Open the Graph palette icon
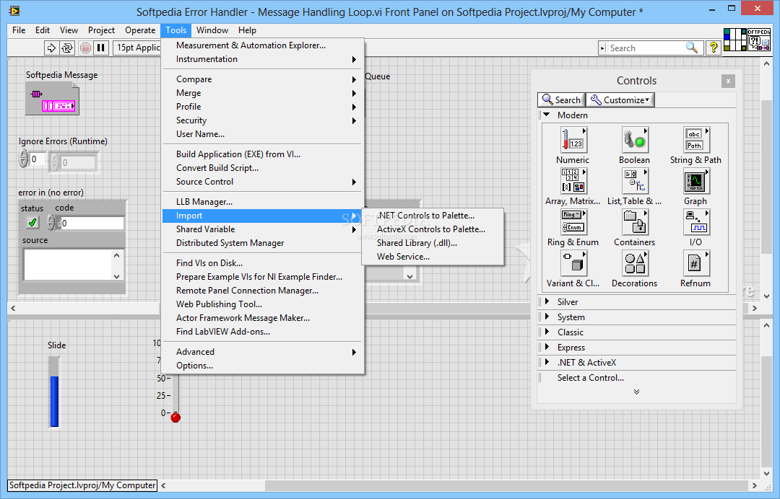Image resolution: width=780 pixels, height=499 pixels. [696, 181]
